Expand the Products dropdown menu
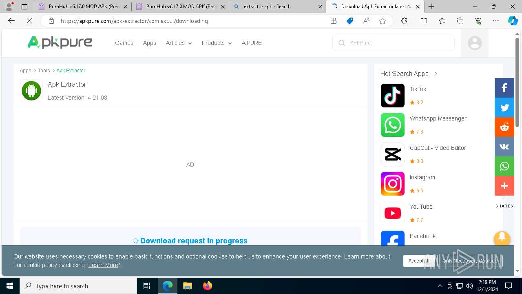522x294 pixels. 217,43
